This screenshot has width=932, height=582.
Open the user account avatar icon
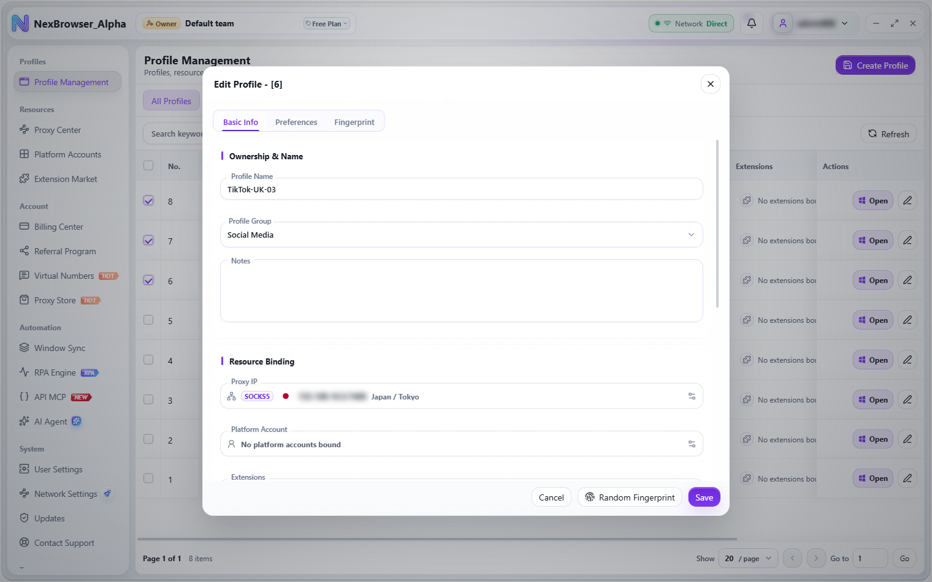point(783,23)
